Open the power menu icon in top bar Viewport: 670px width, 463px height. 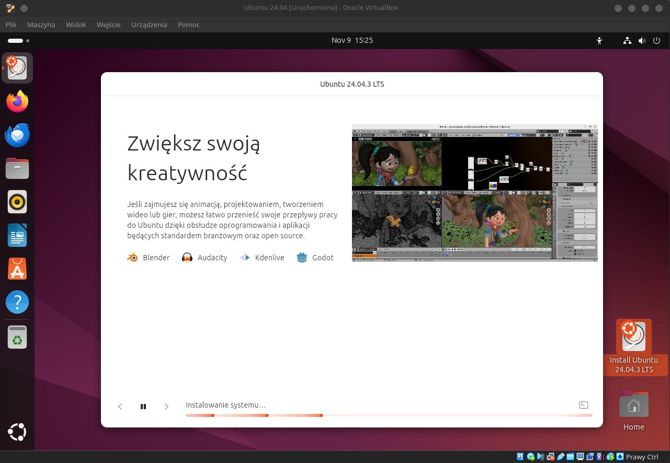pos(656,40)
